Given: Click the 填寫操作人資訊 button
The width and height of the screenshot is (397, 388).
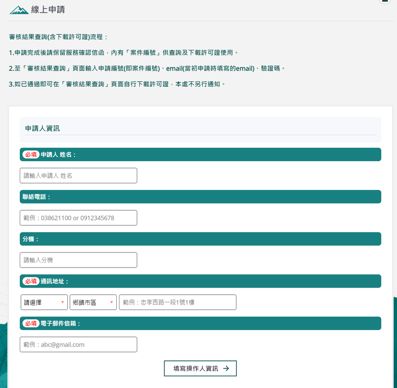Looking at the screenshot, I should pos(200,368).
